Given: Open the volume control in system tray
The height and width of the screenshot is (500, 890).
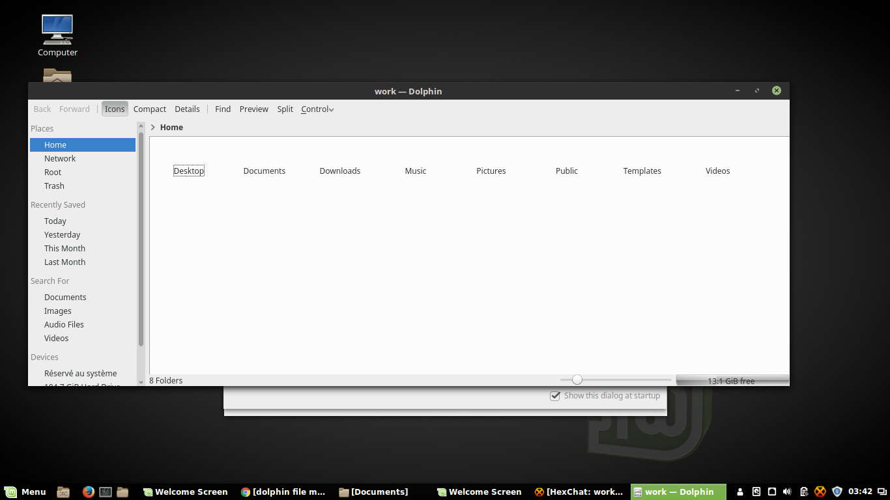Looking at the screenshot, I should [x=787, y=492].
